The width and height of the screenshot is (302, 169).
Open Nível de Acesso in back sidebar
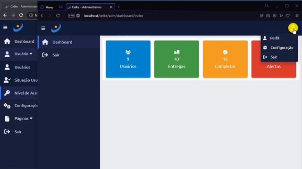coord(19,93)
